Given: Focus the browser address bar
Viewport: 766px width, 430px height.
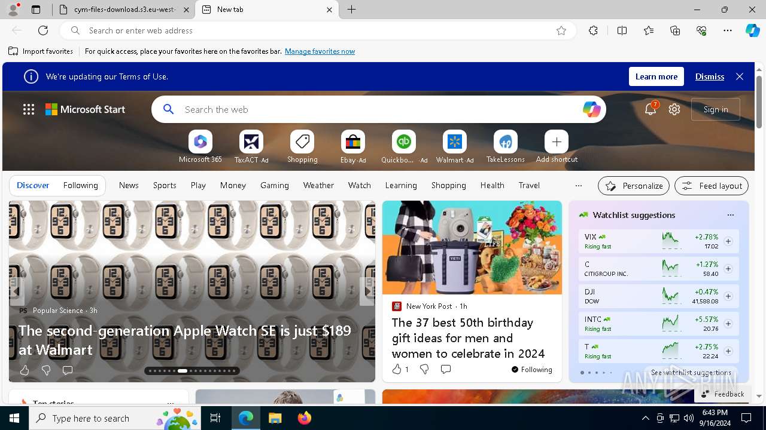Looking at the screenshot, I should coord(318,30).
